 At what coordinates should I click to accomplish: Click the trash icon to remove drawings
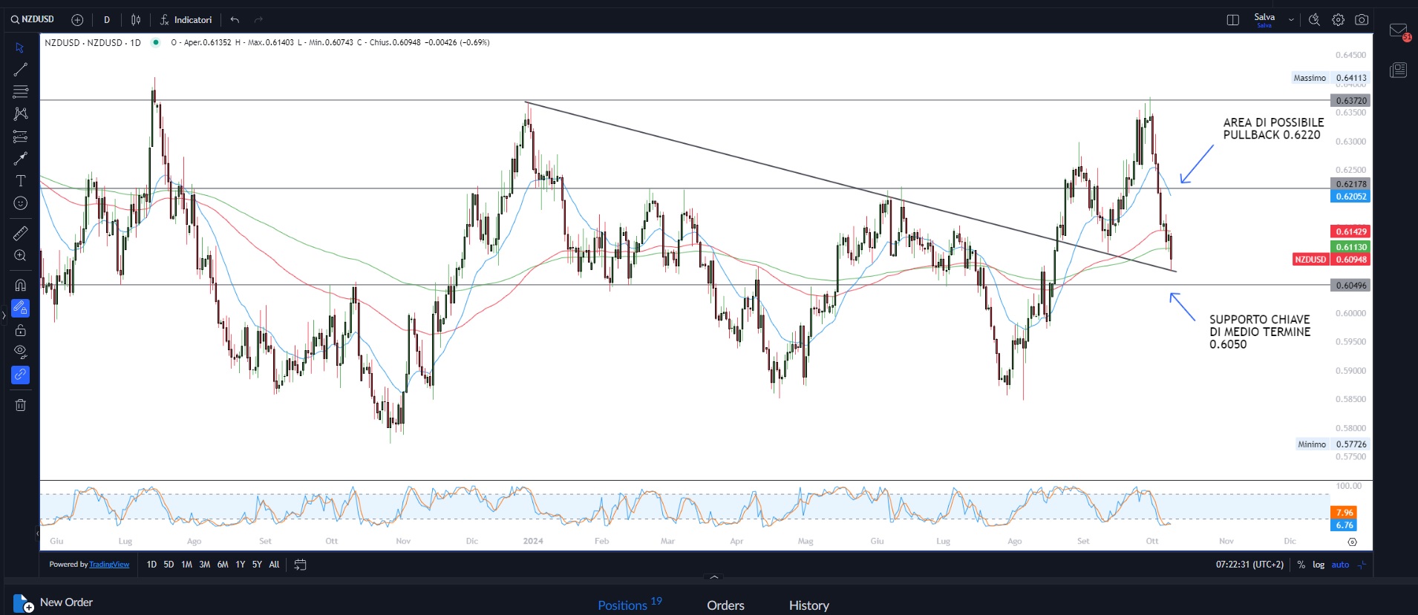[x=21, y=405]
